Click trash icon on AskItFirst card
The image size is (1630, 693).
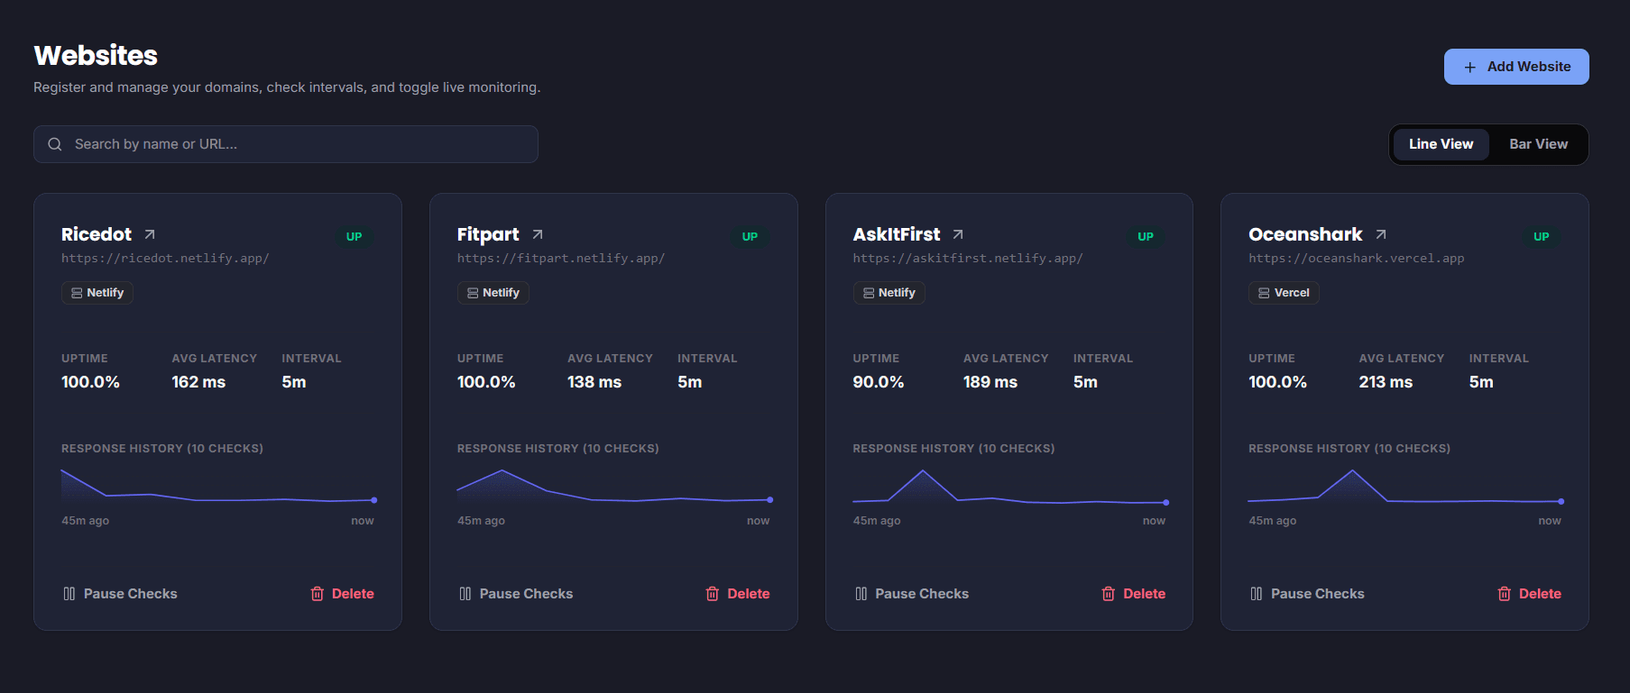1109,594
